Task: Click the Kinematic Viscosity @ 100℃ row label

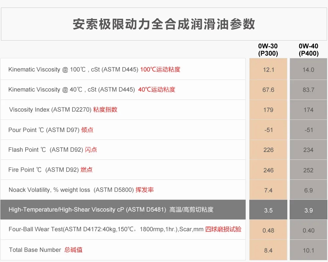Action: 94,69
